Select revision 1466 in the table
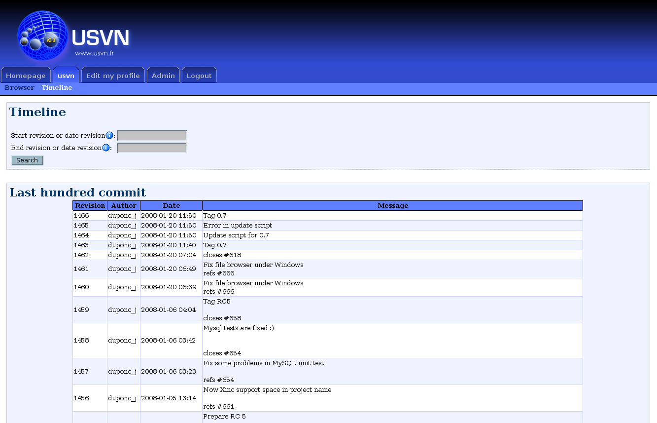 [x=82, y=216]
